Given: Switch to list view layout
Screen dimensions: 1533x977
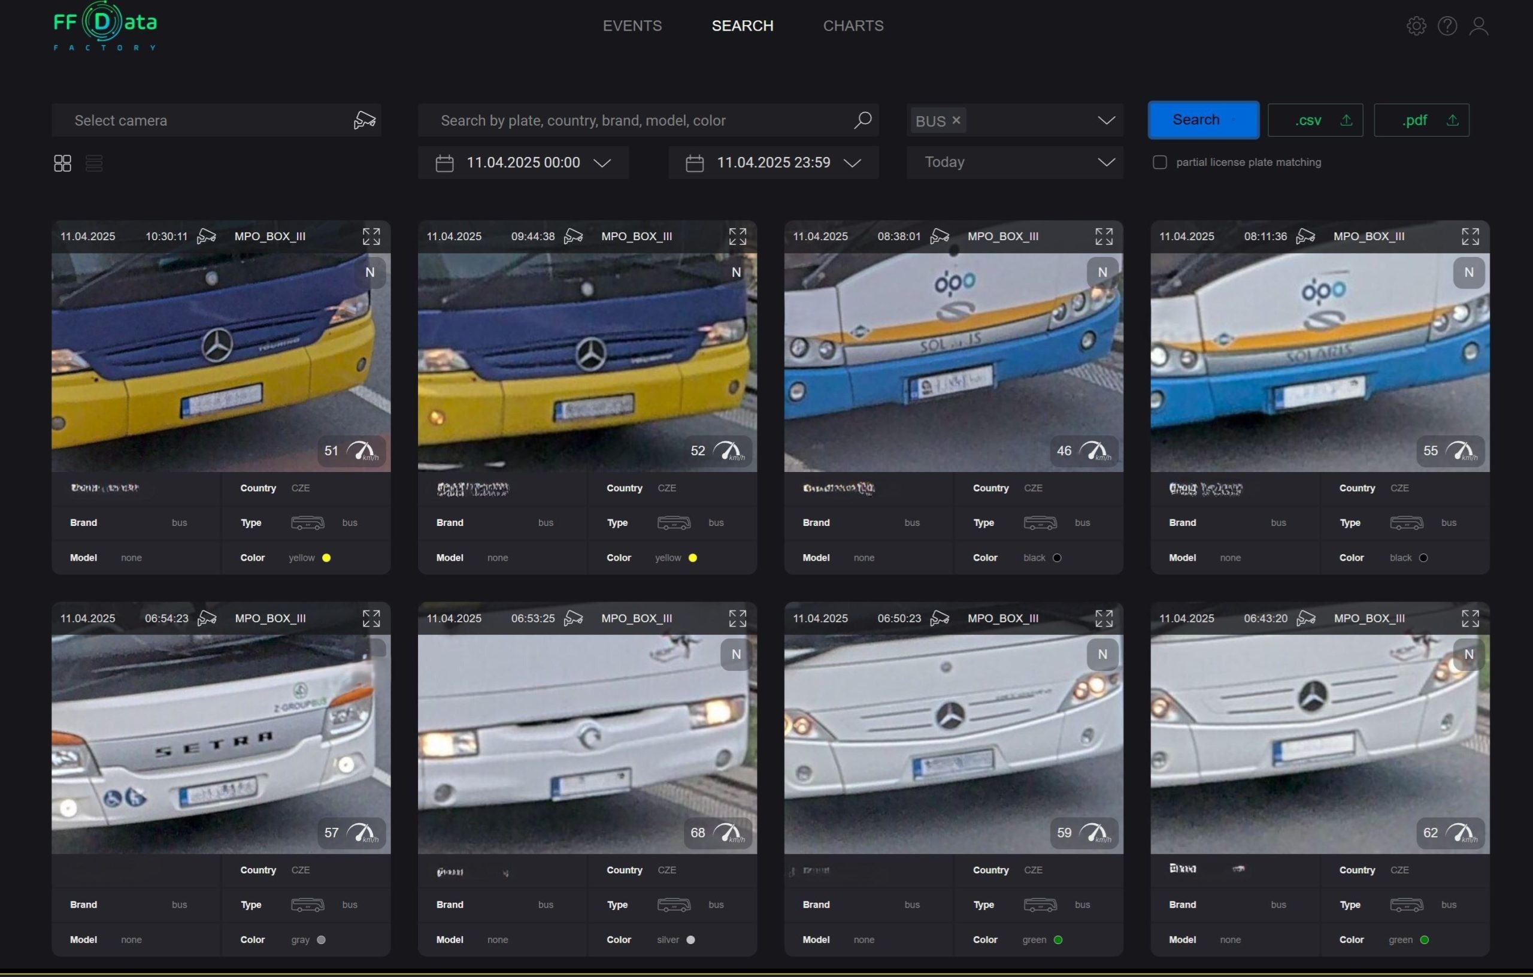Looking at the screenshot, I should 94,163.
